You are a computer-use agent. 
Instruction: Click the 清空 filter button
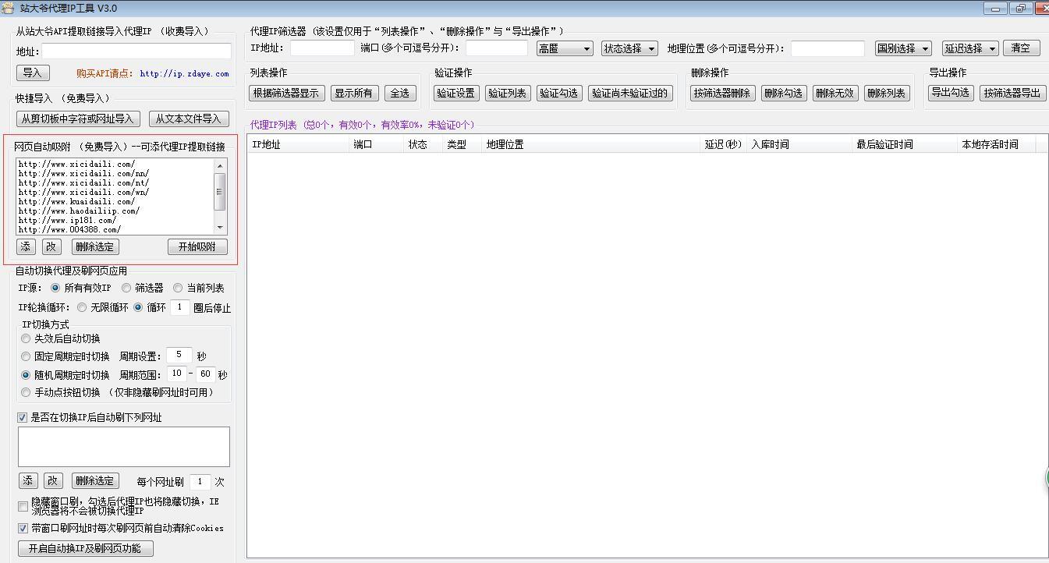[x=1021, y=48]
